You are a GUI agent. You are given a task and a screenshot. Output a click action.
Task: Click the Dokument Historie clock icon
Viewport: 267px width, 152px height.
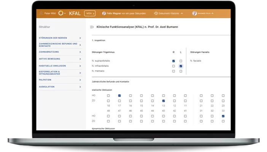(x=156, y=13)
